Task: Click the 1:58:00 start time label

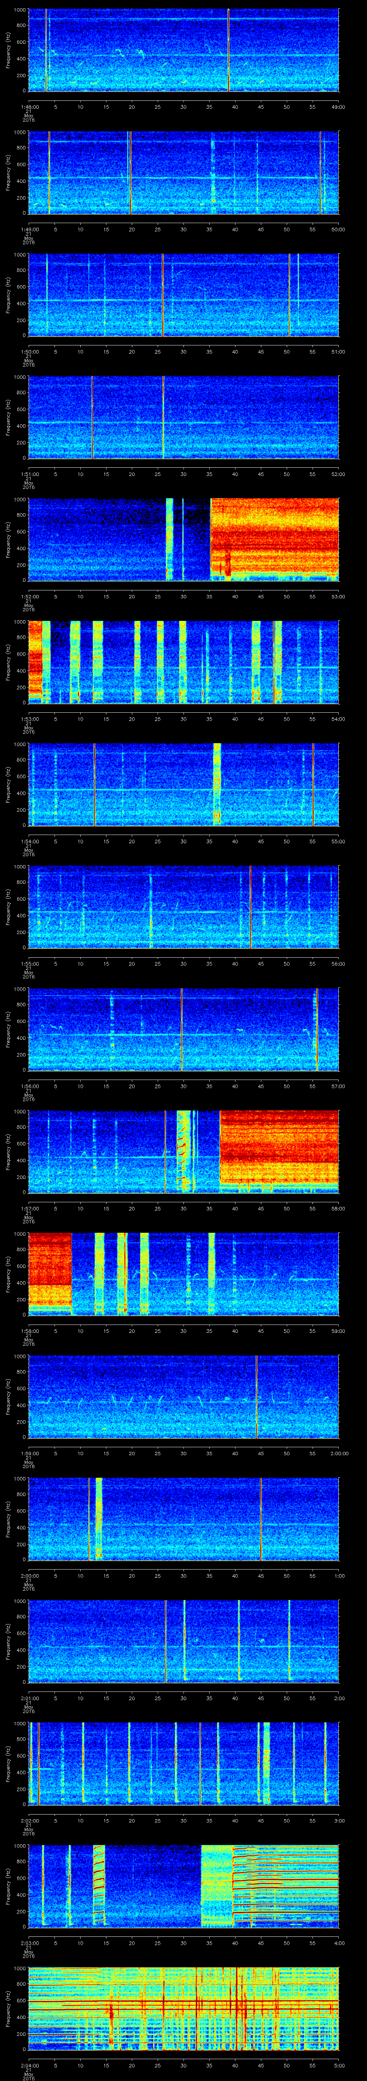Action: [x=29, y=1331]
